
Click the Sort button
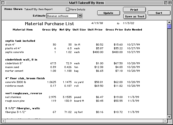(x=159, y=13)
